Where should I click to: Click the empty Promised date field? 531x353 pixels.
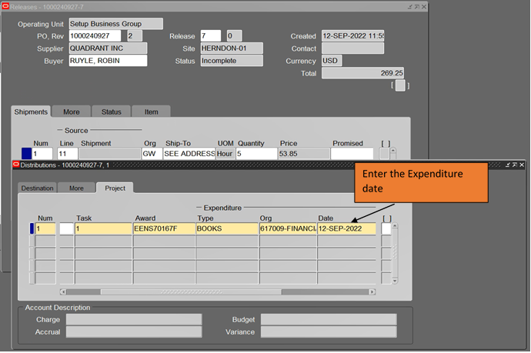coord(352,153)
